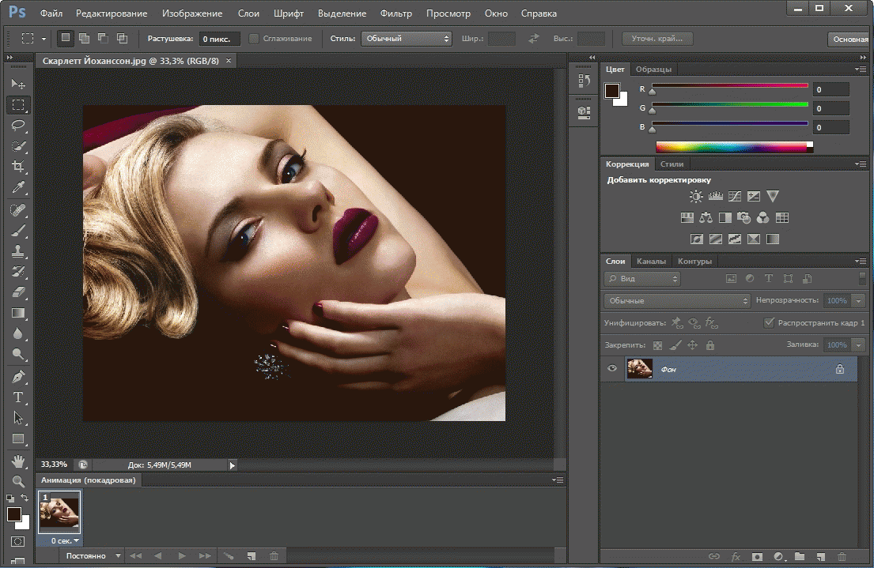Screen dimensions: 874x568
Task: Click the Растушевка input field
Action: click(219, 39)
